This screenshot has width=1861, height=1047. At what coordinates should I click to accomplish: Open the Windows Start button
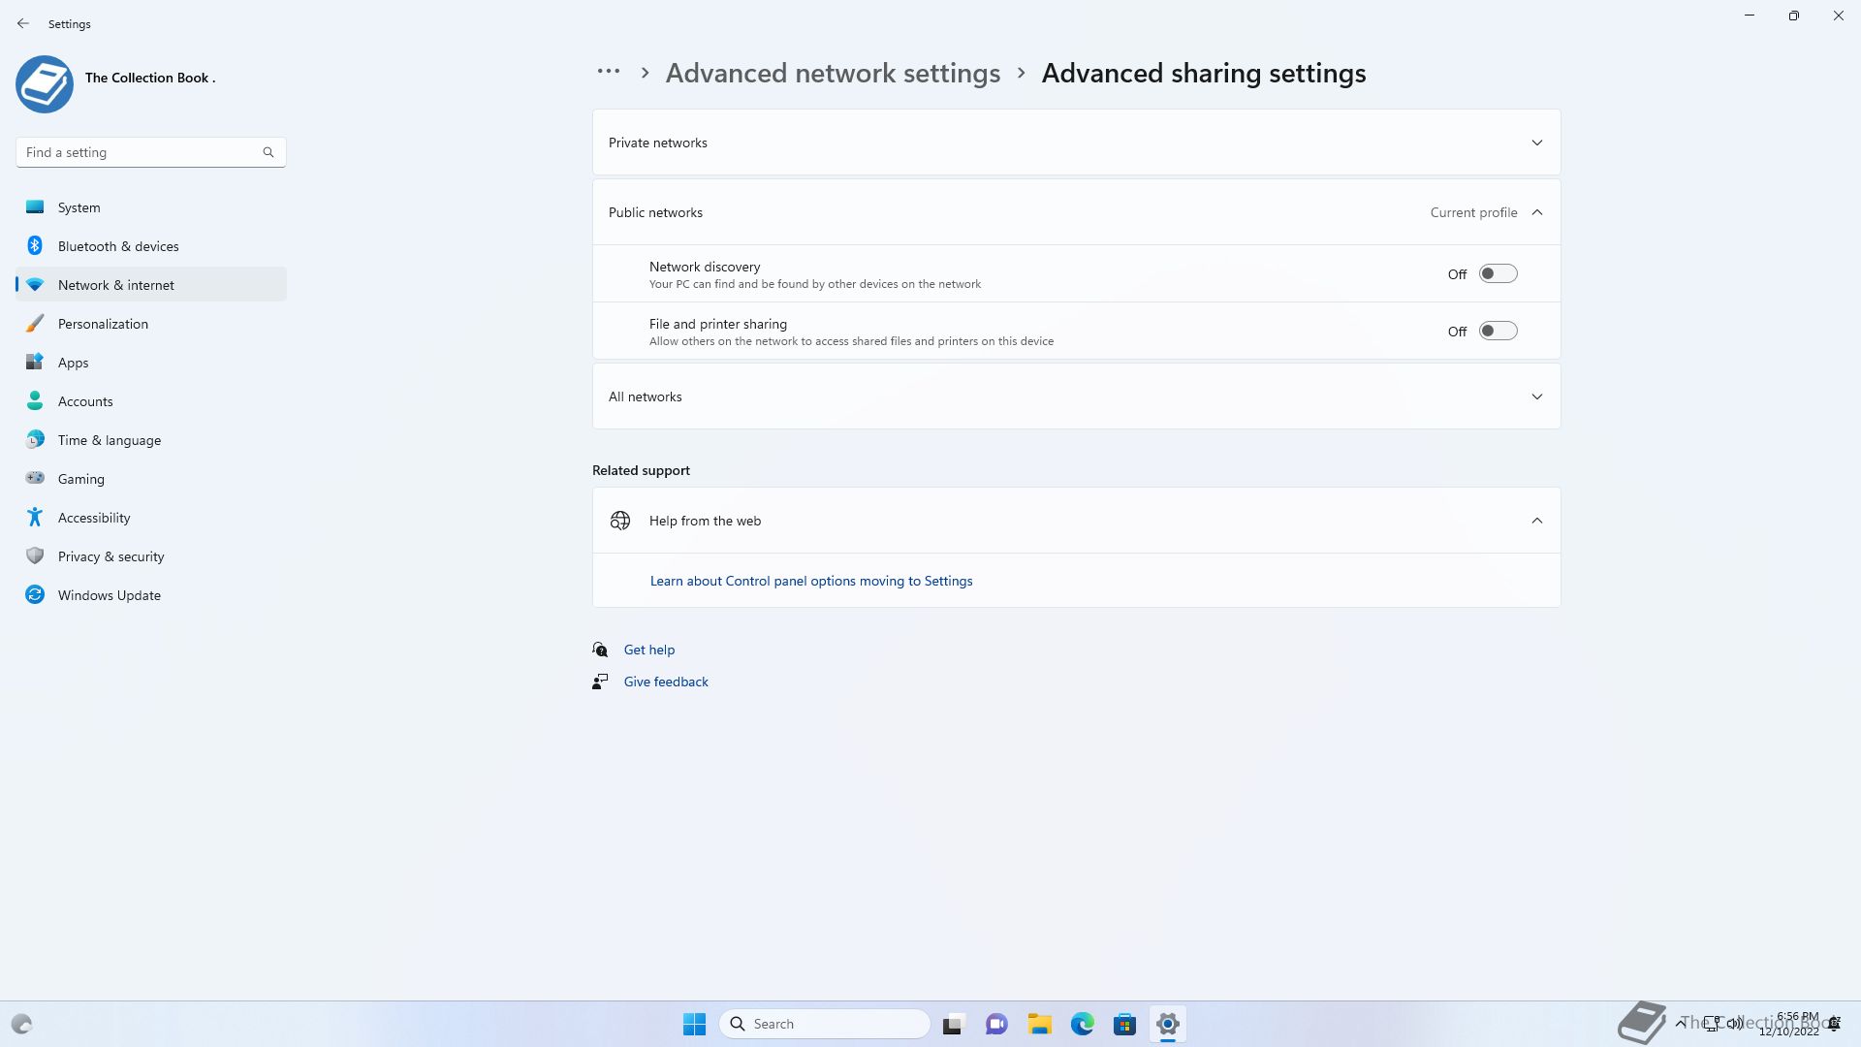pyautogui.click(x=694, y=1024)
